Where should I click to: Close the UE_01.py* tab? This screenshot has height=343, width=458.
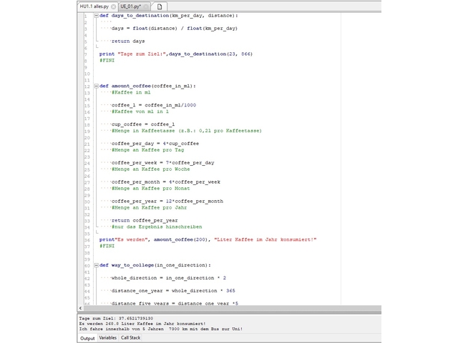[146, 6]
